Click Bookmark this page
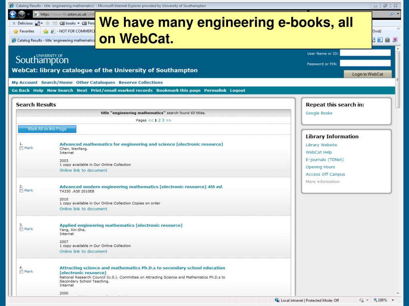 pyautogui.click(x=179, y=90)
